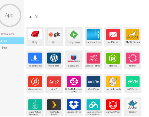149x117 pixels.
Task: Select the Node.js app icon
Action: (x=113, y=58)
